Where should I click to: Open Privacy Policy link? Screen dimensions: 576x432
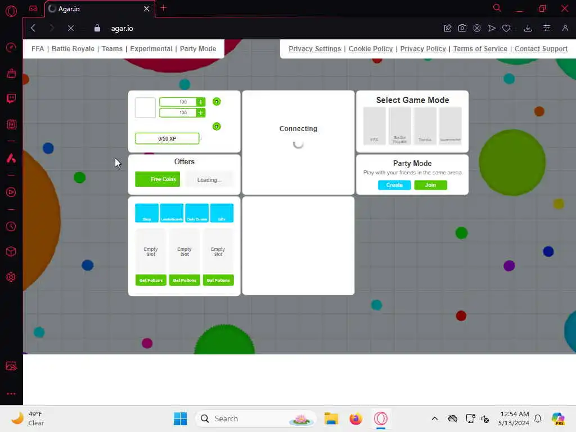pos(423,49)
